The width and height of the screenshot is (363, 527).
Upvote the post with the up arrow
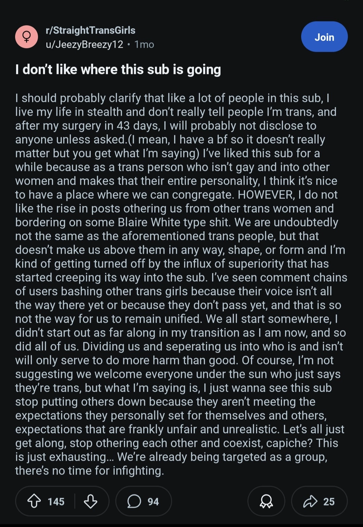[34, 501]
